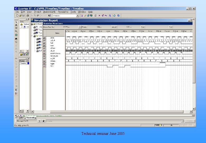
Task: Click the last blue toolbar icon
Action: 118,16
